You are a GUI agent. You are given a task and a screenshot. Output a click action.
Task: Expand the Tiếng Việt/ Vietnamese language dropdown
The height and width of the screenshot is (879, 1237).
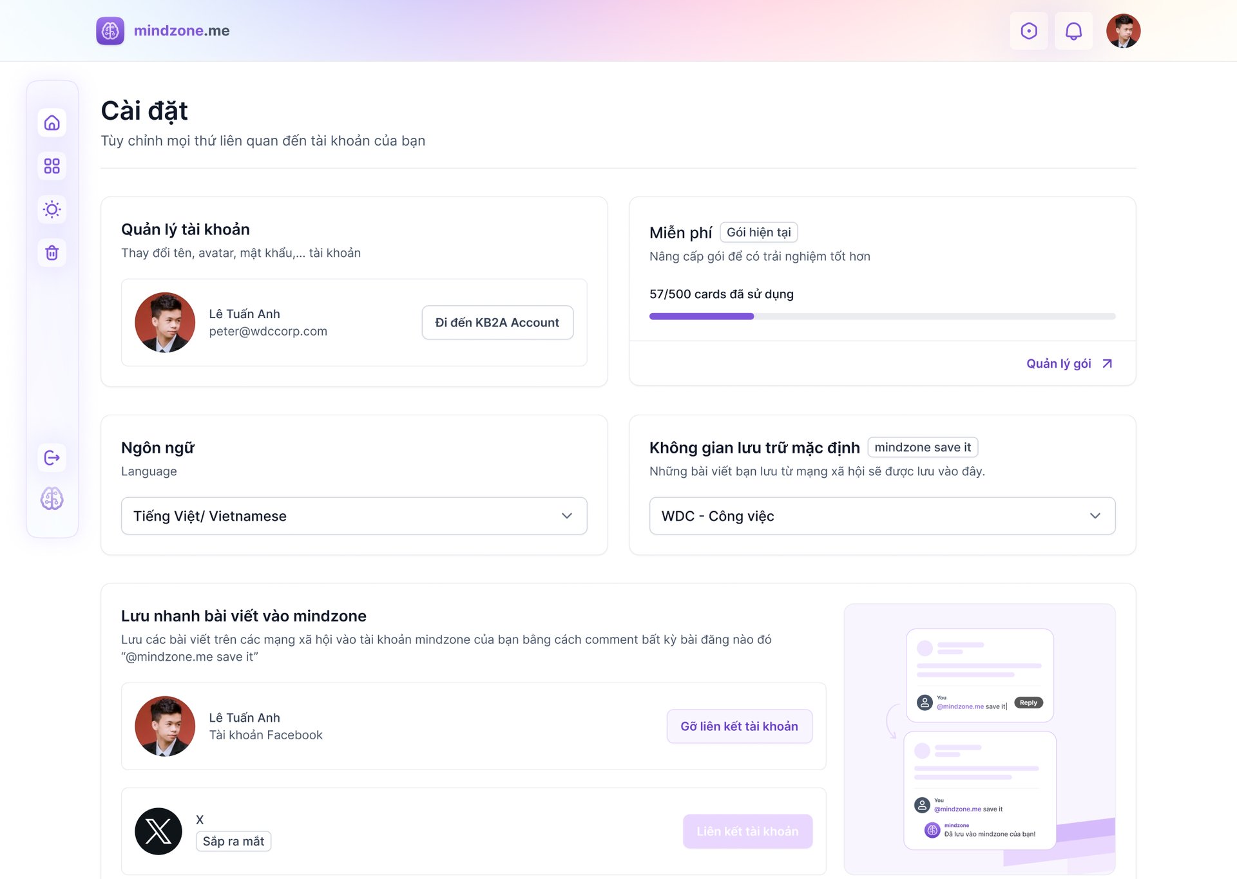point(354,516)
